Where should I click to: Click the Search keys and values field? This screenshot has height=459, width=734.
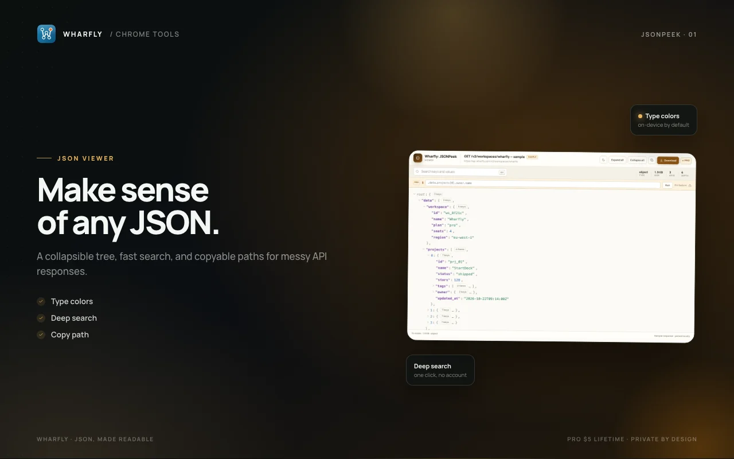click(460, 172)
